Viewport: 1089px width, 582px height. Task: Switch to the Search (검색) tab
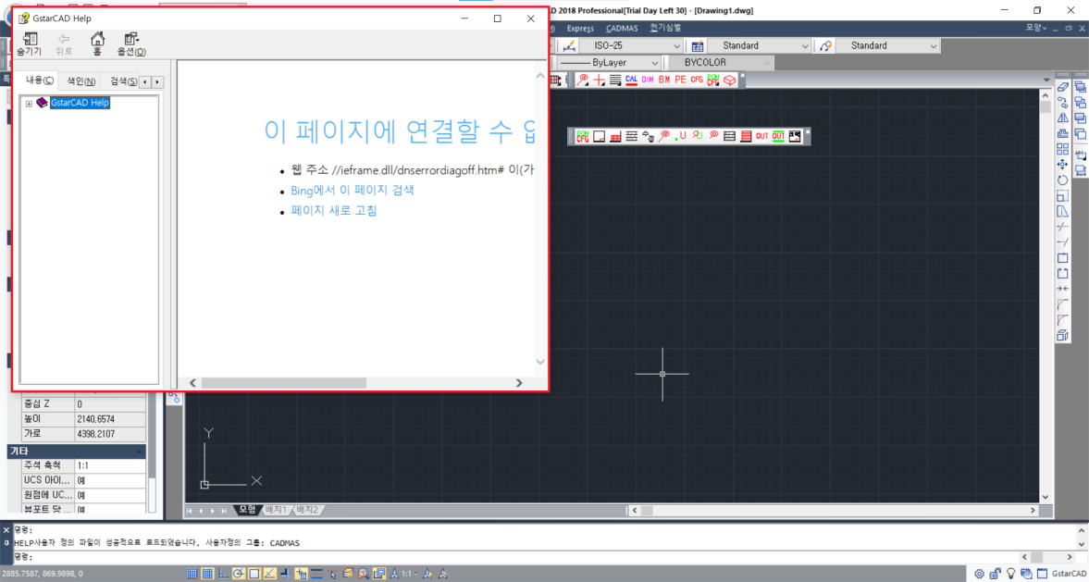click(123, 81)
